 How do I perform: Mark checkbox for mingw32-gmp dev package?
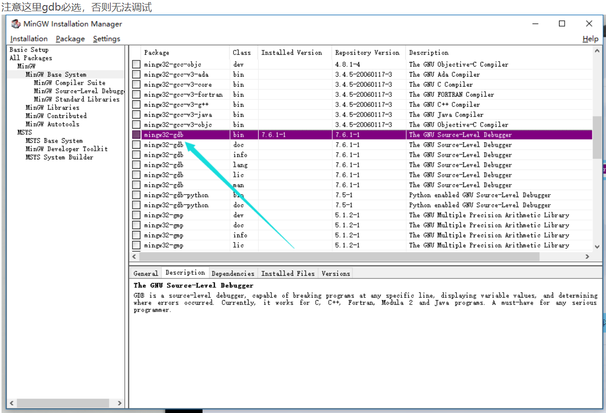pyautogui.click(x=136, y=215)
